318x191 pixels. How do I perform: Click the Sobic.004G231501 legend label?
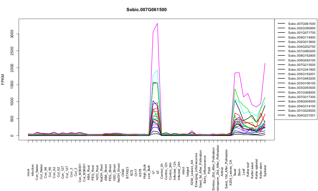coord(301,115)
